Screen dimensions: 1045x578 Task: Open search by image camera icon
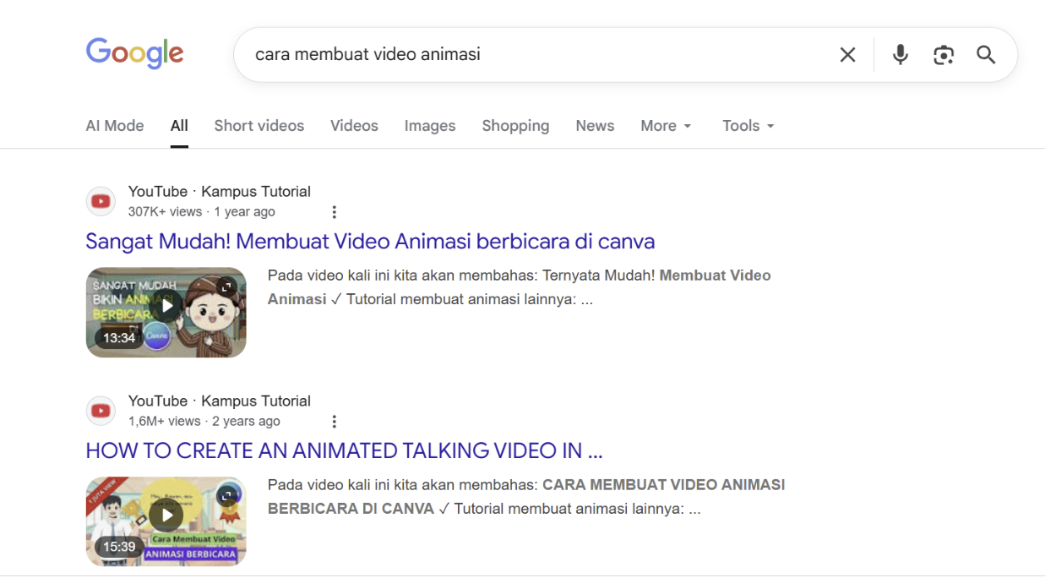point(944,55)
